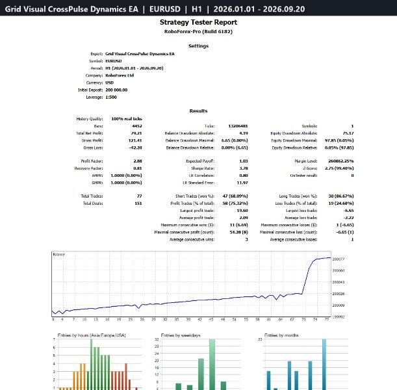This screenshot has width=397, height=390.
Task: Click the tallest bar in the months chart
Action: click(x=324, y=365)
